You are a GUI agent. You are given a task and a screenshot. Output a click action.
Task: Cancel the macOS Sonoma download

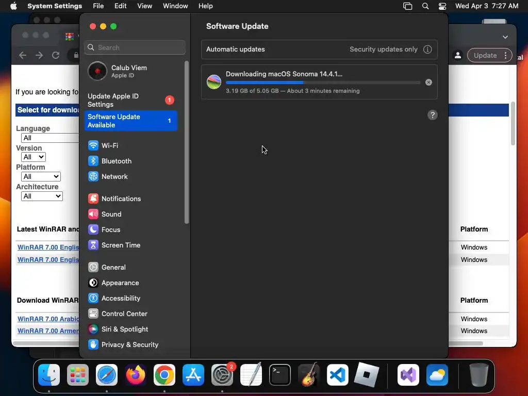pyautogui.click(x=428, y=82)
